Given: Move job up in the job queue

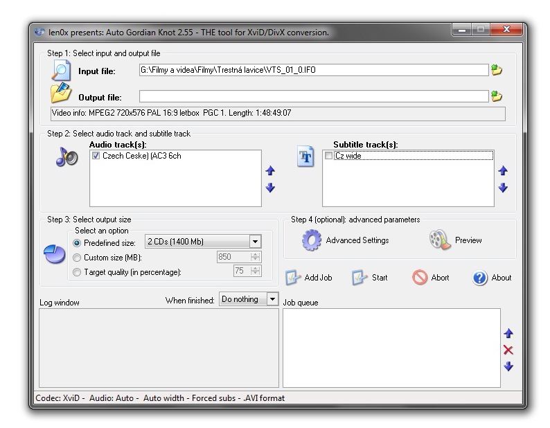Looking at the screenshot, I should click(x=508, y=333).
